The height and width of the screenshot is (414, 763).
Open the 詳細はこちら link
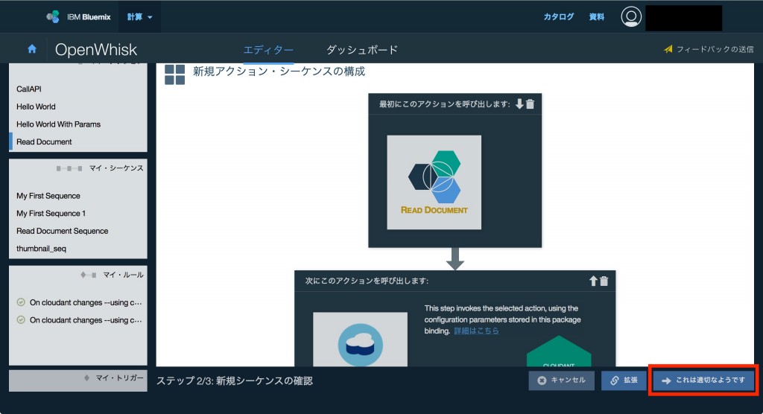(x=476, y=331)
